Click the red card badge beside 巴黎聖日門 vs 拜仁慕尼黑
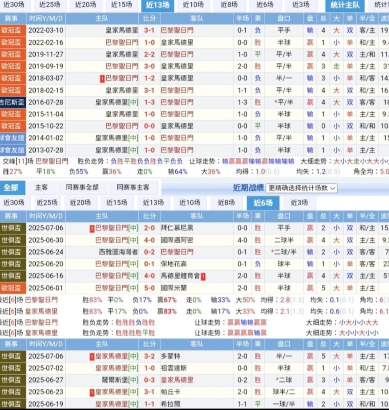 click(x=92, y=229)
